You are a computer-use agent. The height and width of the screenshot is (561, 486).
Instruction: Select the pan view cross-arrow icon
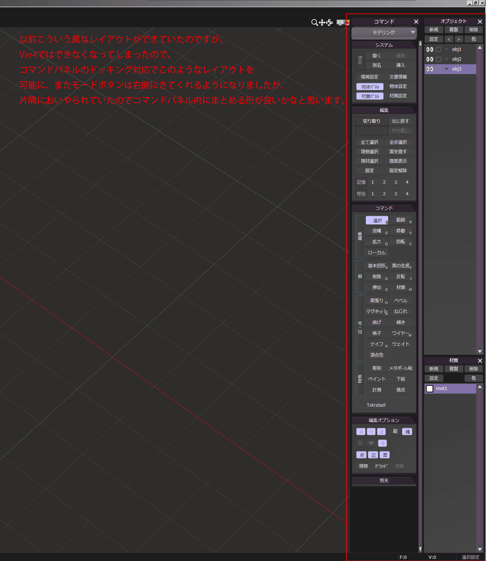pos(322,23)
